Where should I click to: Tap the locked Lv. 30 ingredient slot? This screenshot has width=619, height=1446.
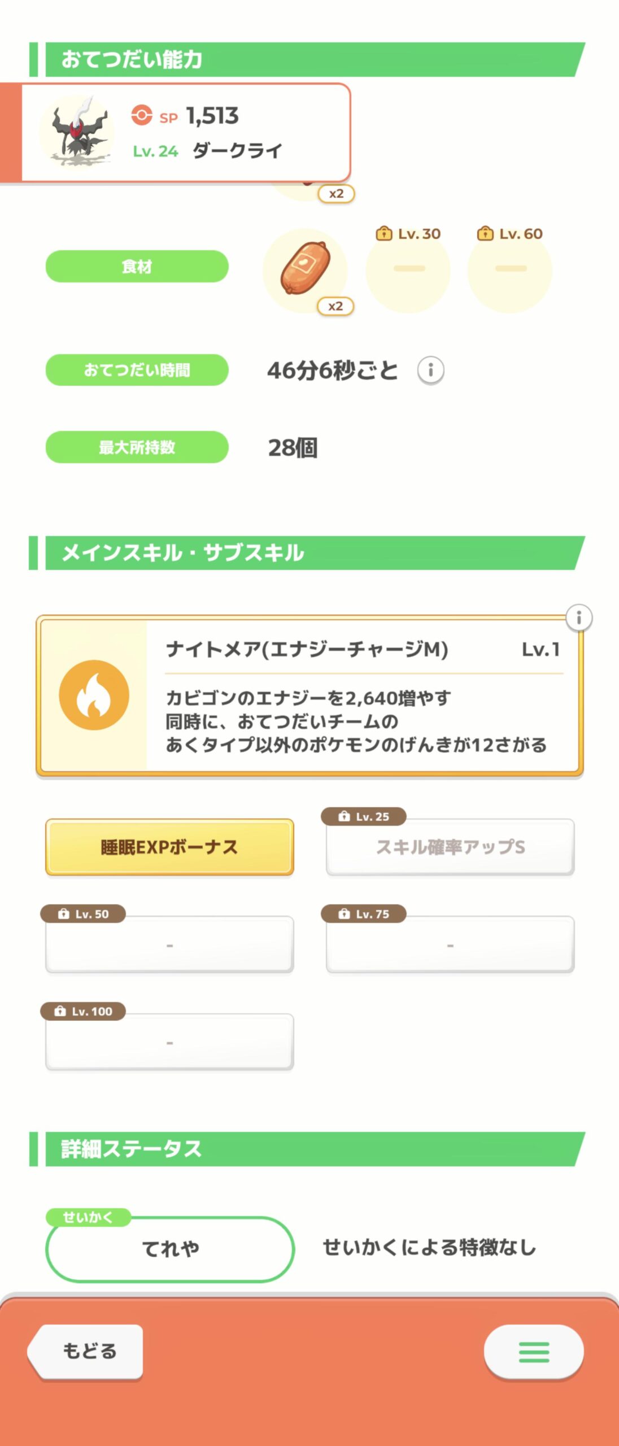408,269
